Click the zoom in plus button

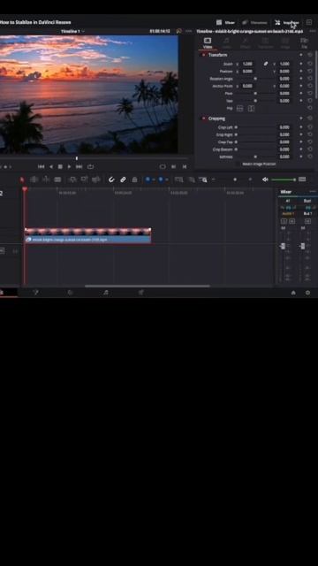pyautogui.click(x=250, y=180)
